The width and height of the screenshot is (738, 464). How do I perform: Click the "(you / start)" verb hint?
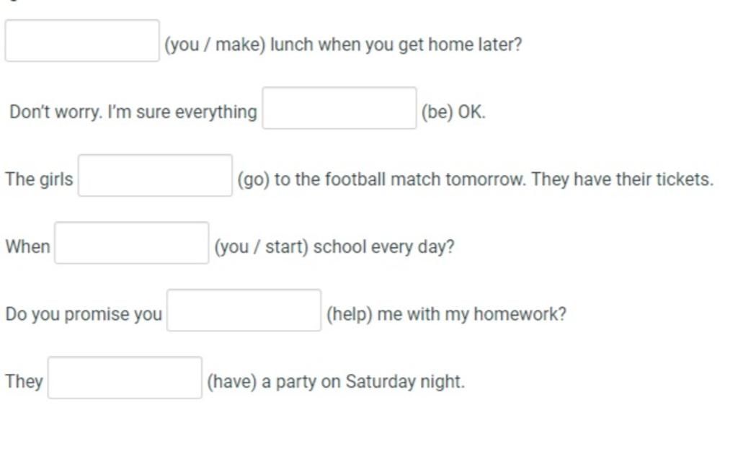[261, 247]
